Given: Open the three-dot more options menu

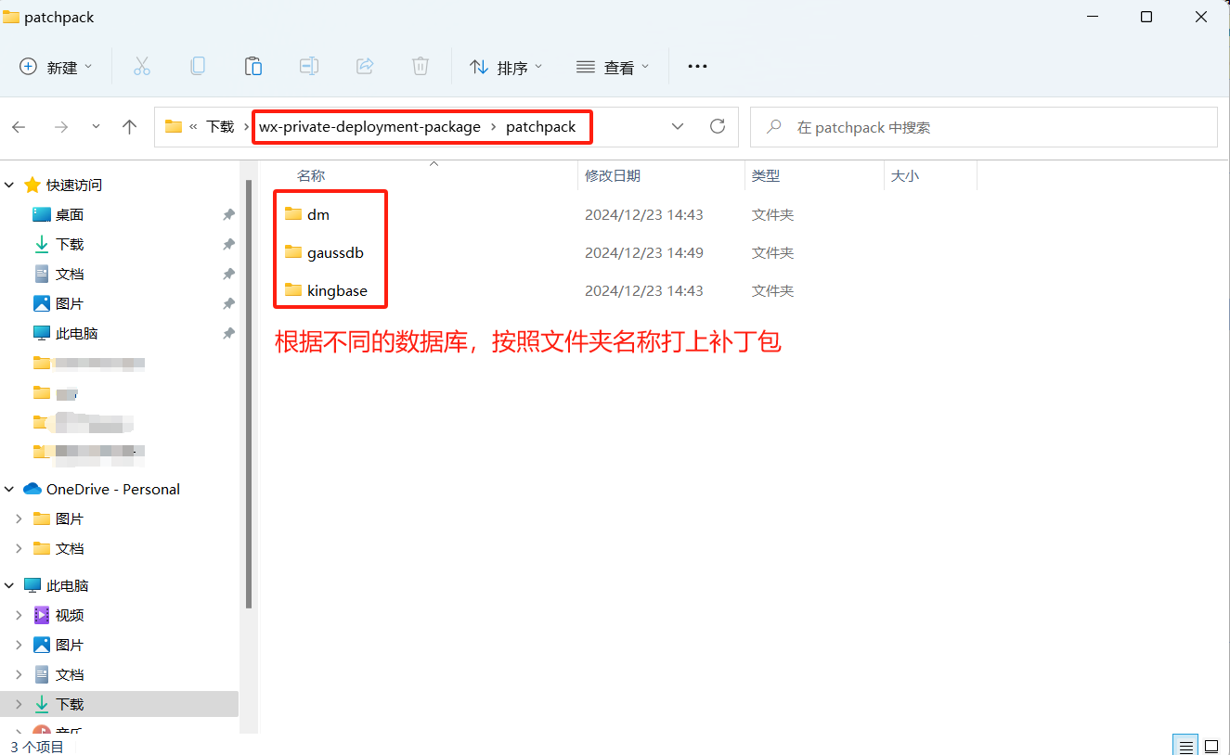Looking at the screenshot, I should (x=697, y=67).
